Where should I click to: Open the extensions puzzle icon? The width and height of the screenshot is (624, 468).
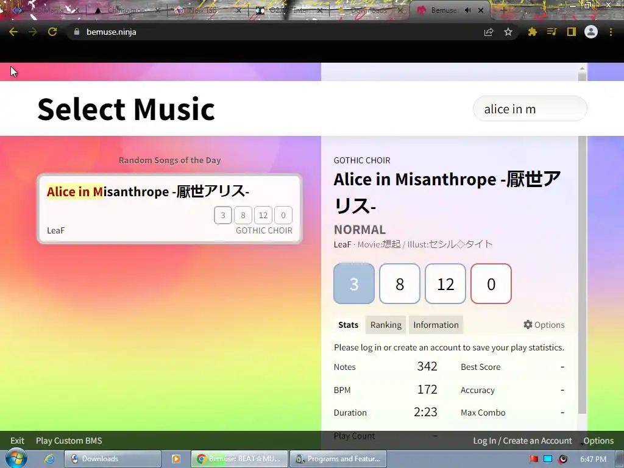[533, 32]
